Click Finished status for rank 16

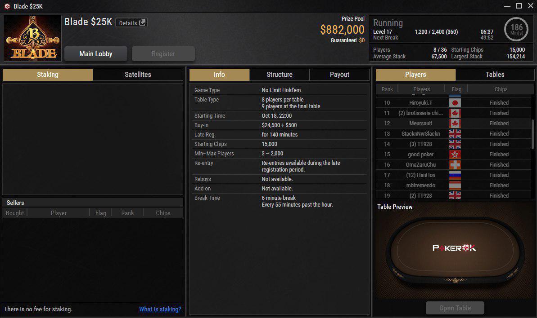499,165
